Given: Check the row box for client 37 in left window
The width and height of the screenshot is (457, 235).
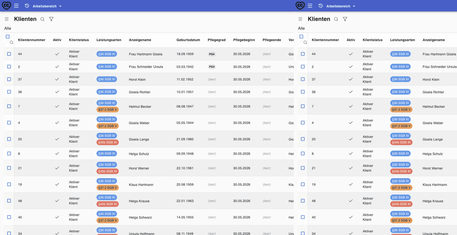Looking at the screenshot, I should pyautogui.click(x=9, y=79).
